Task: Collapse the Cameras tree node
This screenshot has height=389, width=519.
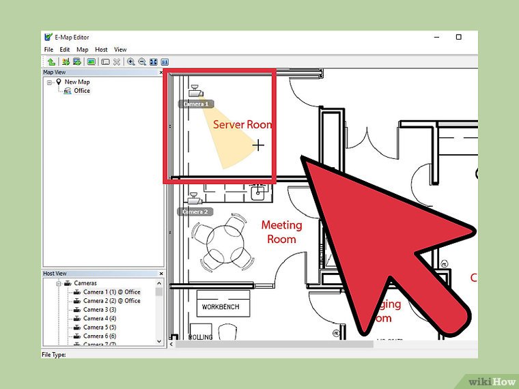Action: pyautogui.click(x=59, y=283)
